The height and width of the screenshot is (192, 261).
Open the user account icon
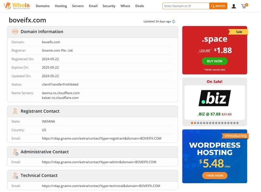(x=234, y=6)
